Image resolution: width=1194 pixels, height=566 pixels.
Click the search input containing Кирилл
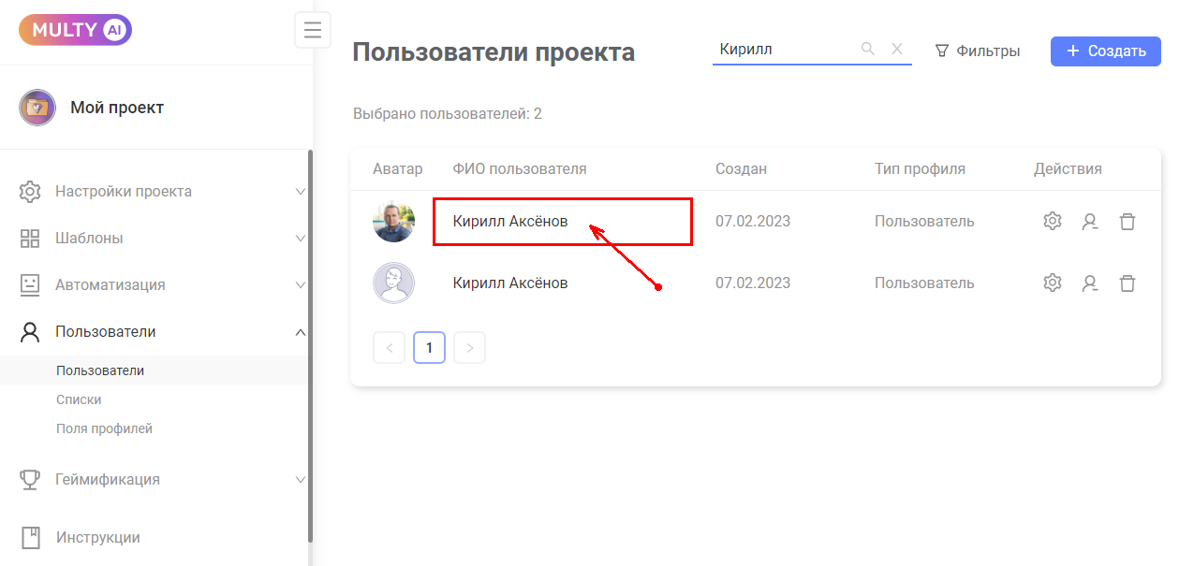[x=782, y=50]
